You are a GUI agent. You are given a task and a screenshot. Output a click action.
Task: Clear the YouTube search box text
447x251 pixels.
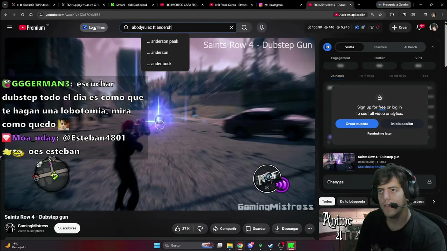click(x=232, y=28)
